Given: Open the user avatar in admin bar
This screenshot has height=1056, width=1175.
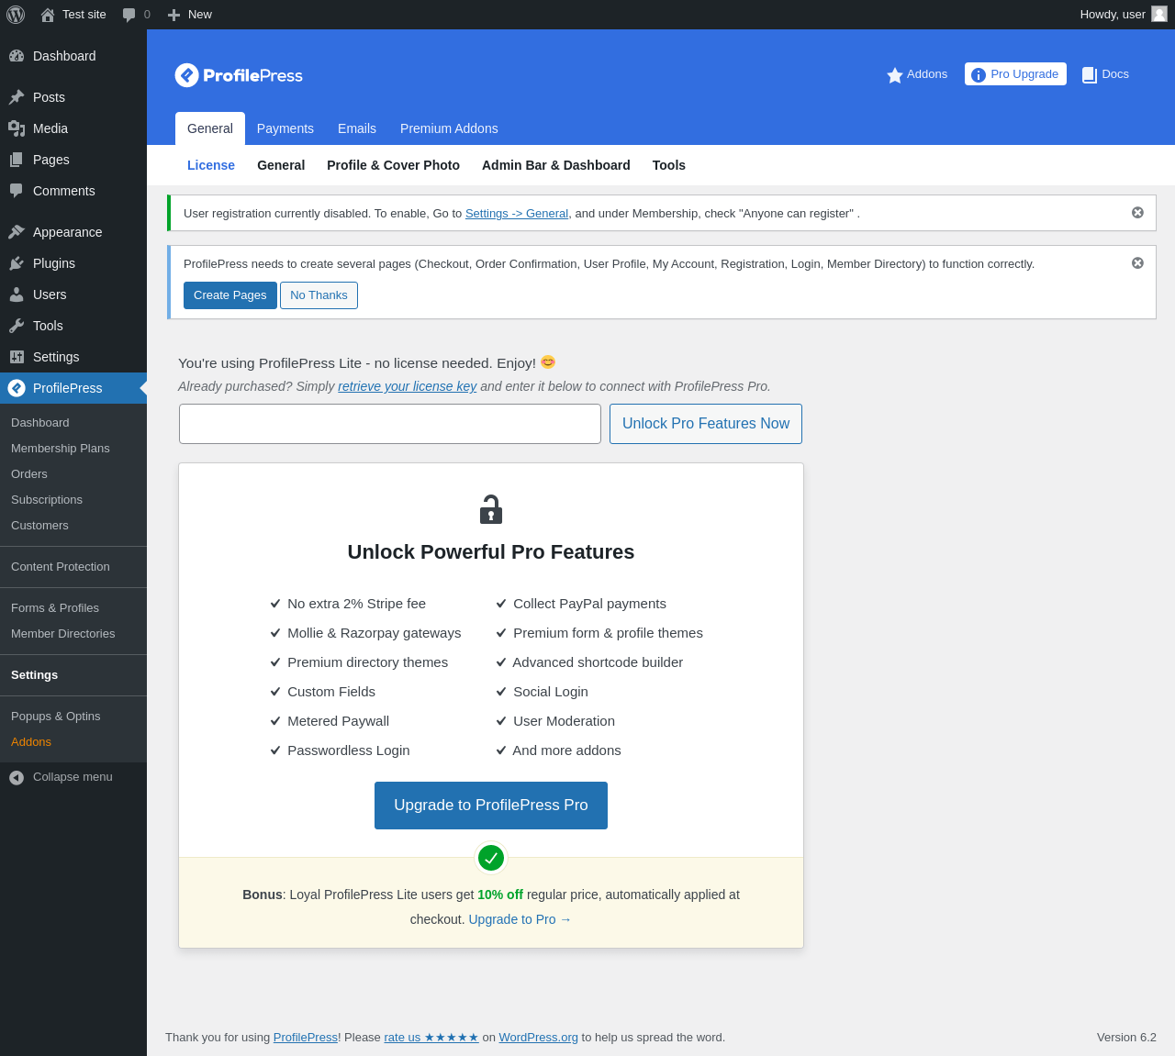Looking at the screenshot, I should pyautogui.click(x=1159, y=14).
